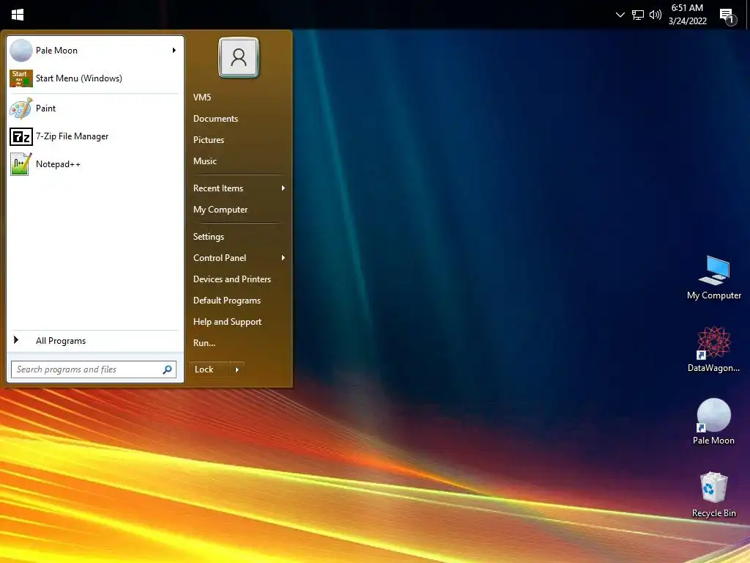Open the network tray icon
This screenshot has width=750, height=563.
tap(638, 15)
